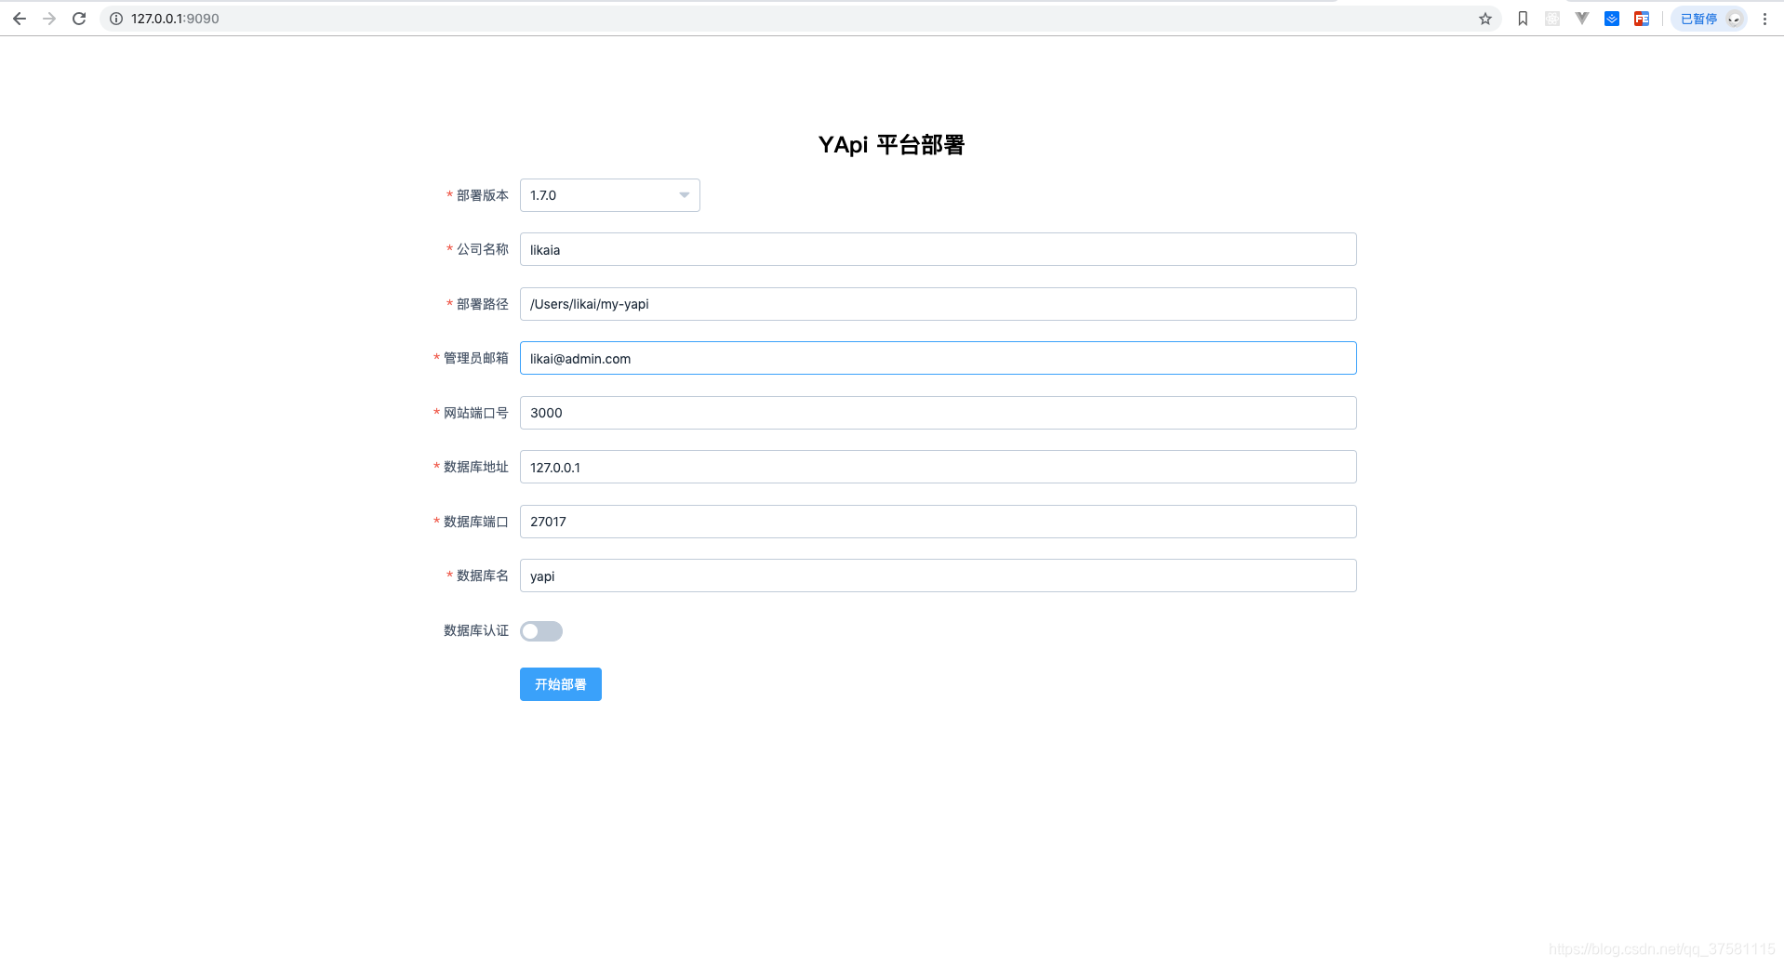Click the 部署版本 label

click(483, 195)
